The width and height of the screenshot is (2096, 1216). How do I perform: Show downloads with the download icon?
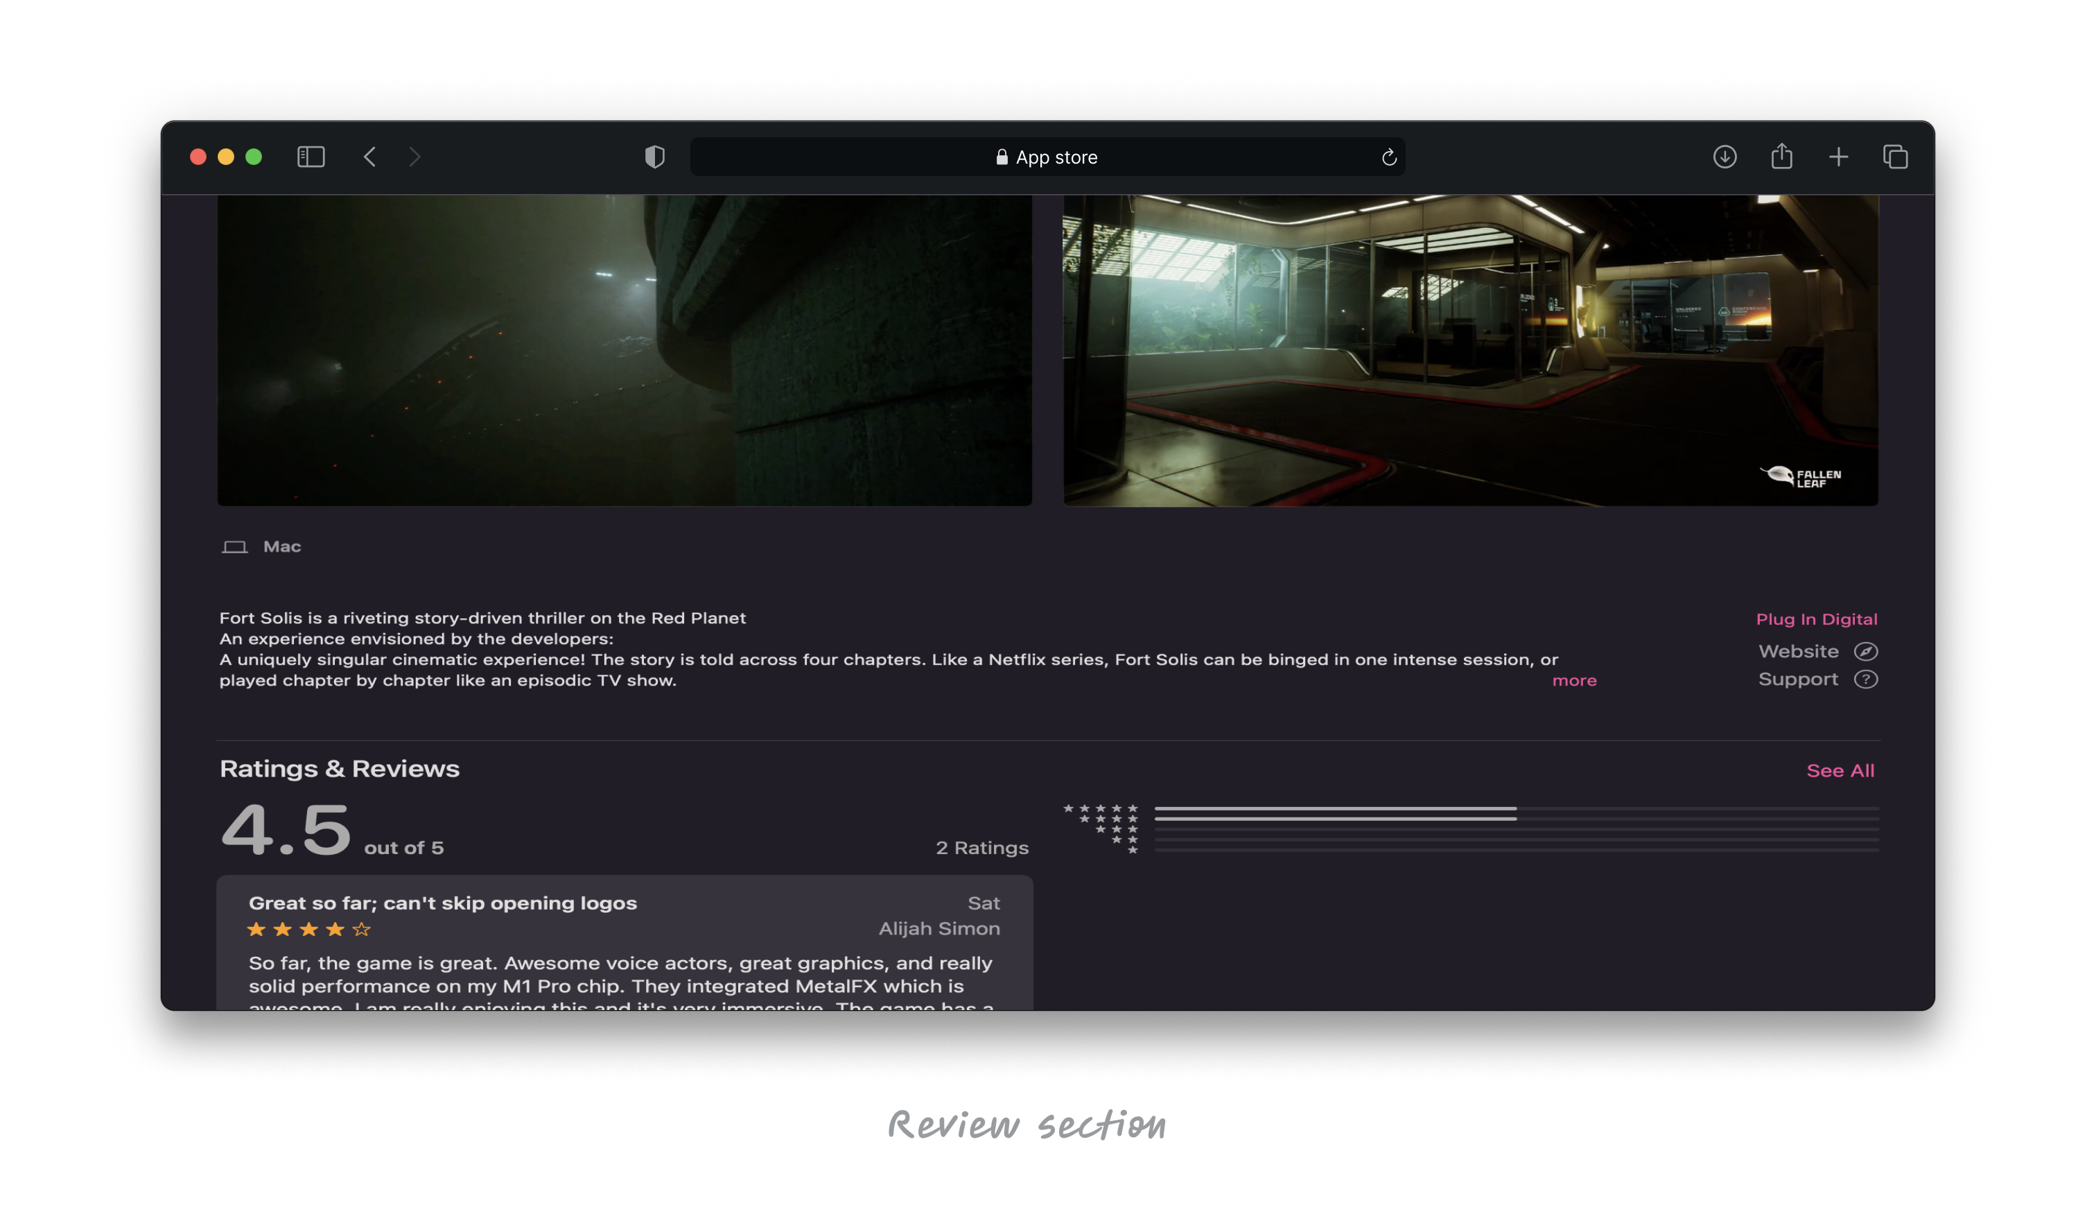click(1724, 157)
